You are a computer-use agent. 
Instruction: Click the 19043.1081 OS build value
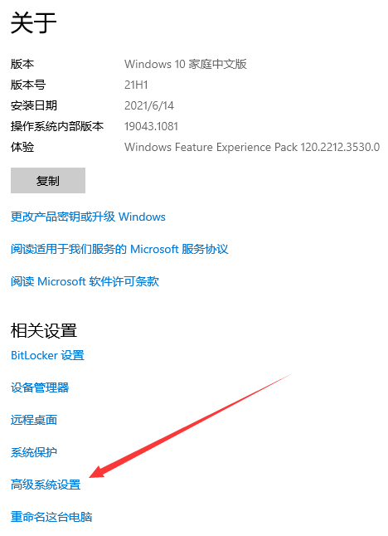click(x=152, y=126)
